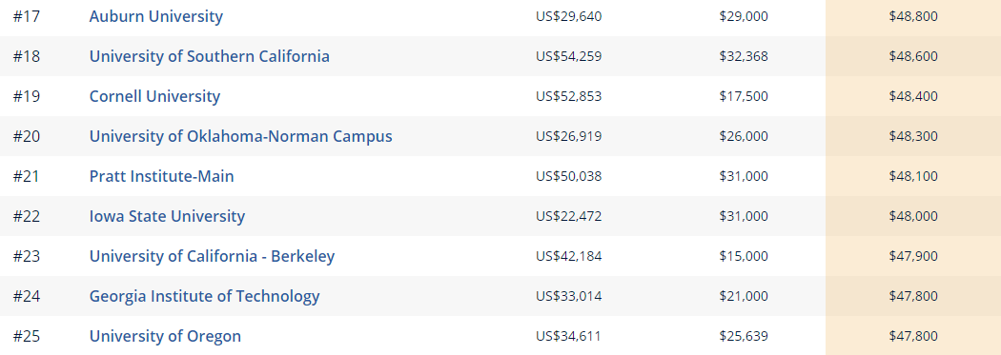Image resolution: width=1001 pixels, height=355 pixels.
Task: Click Auburn's US$29,640 tuition value
Action: (x=569, y=16)
